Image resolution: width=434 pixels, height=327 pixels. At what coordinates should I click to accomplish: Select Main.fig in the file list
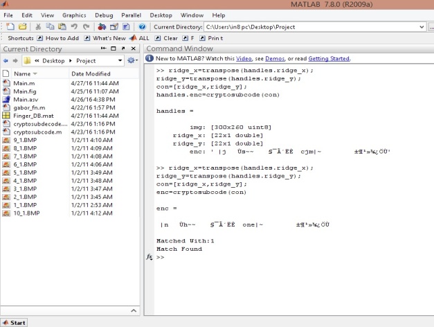25,91
